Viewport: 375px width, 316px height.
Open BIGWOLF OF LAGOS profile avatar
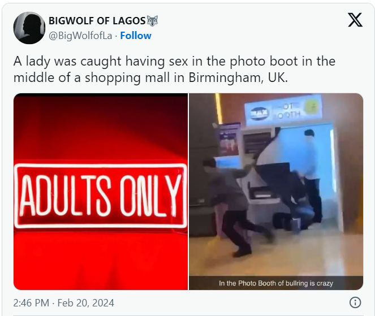tap(29, 28)
